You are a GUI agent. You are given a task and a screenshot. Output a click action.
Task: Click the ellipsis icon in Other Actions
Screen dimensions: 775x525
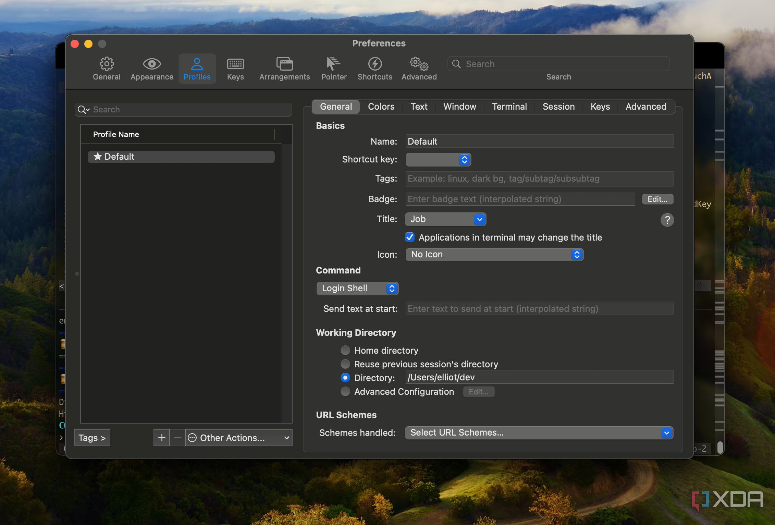click(x=193, y=438)
